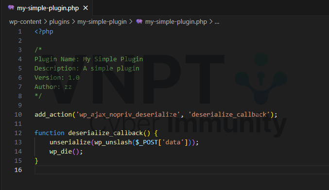Open the wp-content breadcrumb

point(25,22)
